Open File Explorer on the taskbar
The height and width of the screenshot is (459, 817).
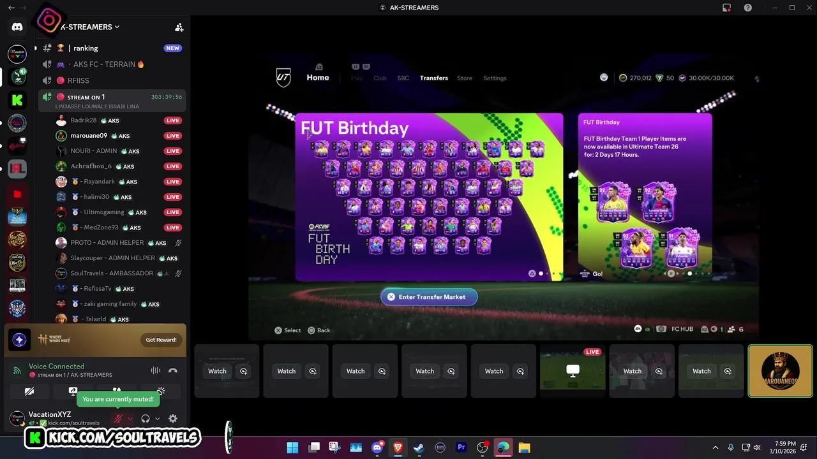(524, 448)
